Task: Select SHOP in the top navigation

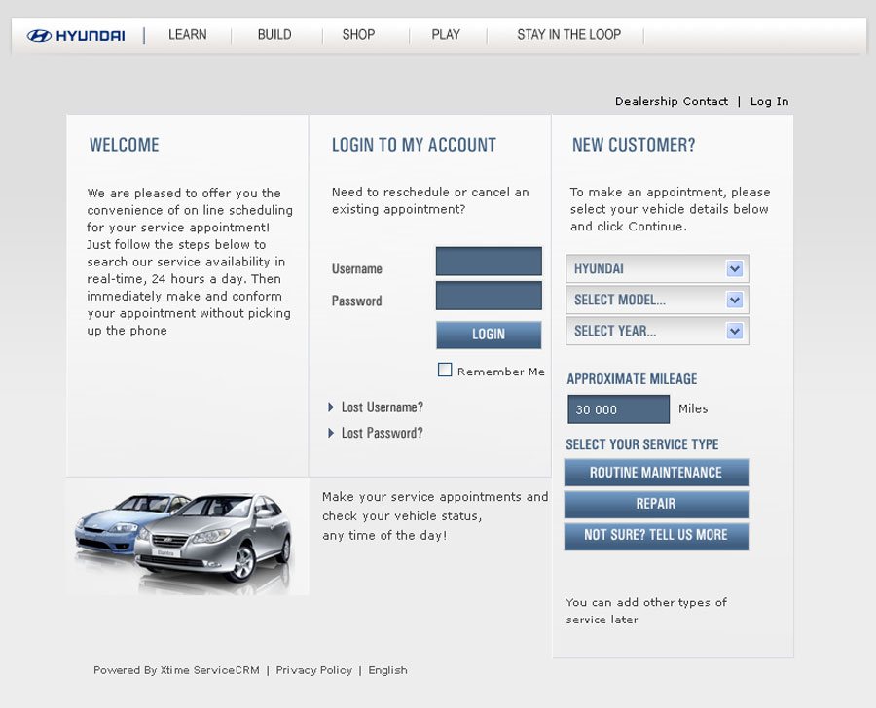Action: (x=358, y=35)
